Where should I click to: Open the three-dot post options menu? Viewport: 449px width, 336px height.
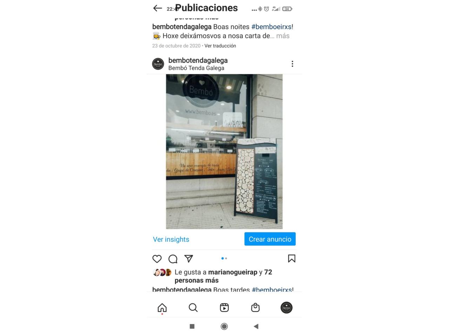(x=292, y=64)
